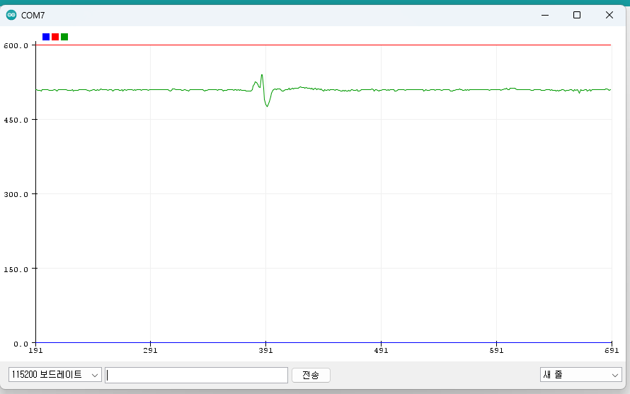Click the 300.0 y-axis label
The image size is (630, 394).
point(16,195)
